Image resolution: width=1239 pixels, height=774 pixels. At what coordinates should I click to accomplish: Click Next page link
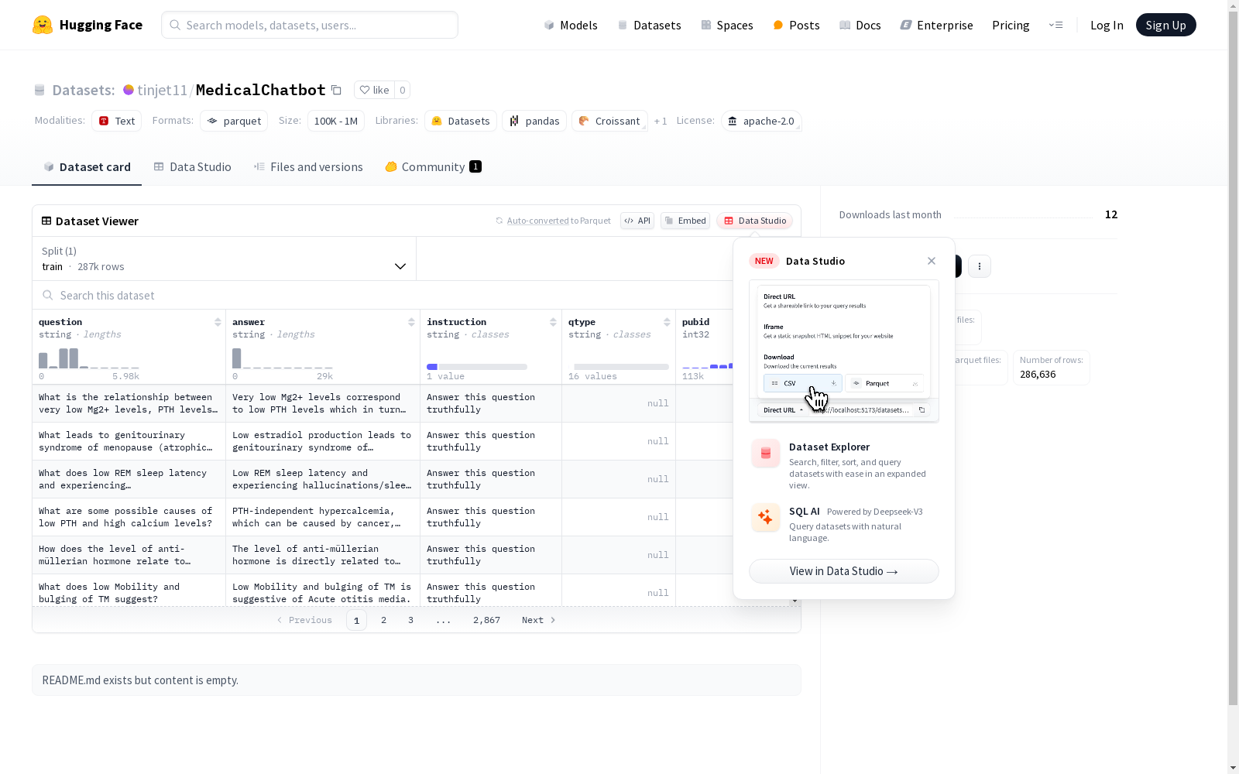pos(538,620)
